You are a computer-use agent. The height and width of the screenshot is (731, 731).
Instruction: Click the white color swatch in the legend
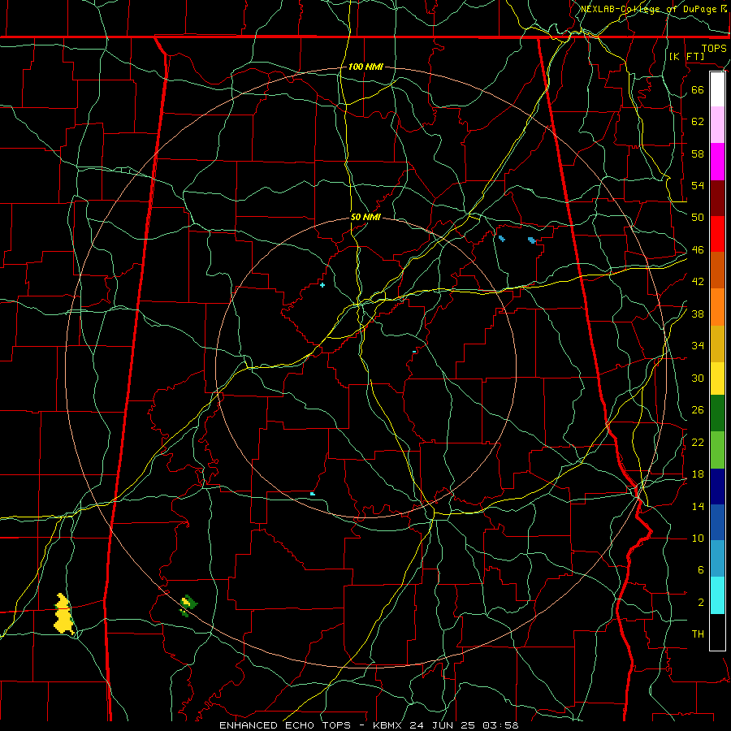[x=717, y=89]
